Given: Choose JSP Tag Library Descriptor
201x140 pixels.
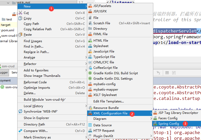Looking at the screenshot, I should point(177,113).
